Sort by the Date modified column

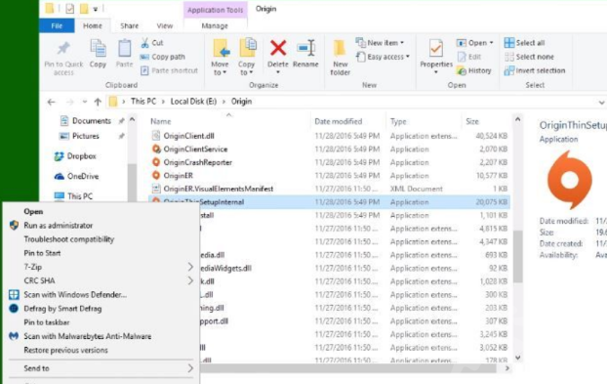[338, 121]
